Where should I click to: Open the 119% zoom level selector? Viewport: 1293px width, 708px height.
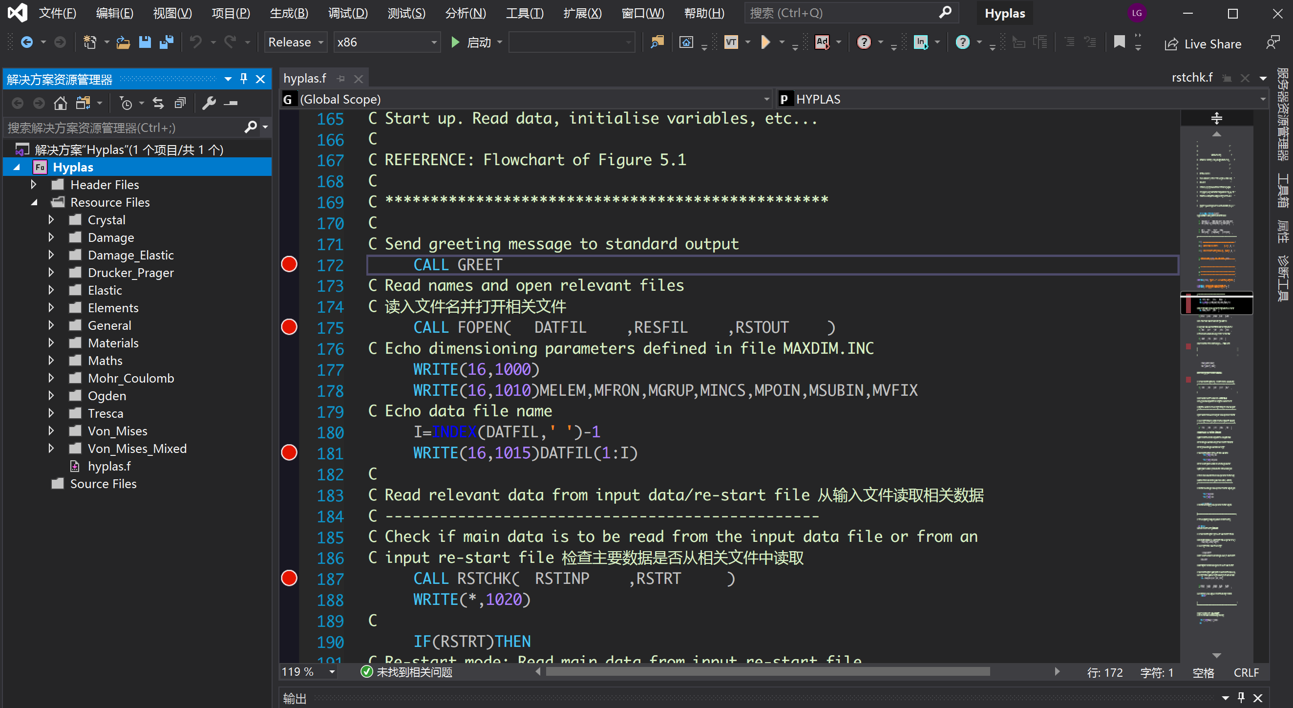tap(307, 672)
